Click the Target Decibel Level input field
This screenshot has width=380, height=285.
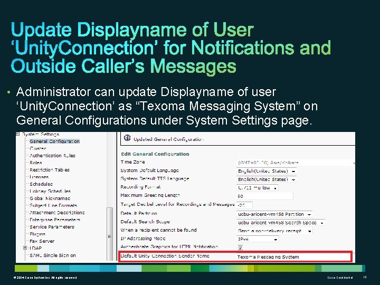click(244, 205)
